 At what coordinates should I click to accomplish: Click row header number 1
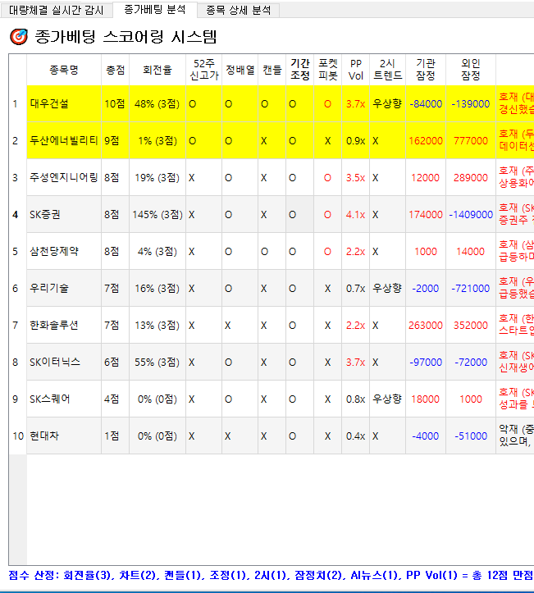click(x=18, y=103)
